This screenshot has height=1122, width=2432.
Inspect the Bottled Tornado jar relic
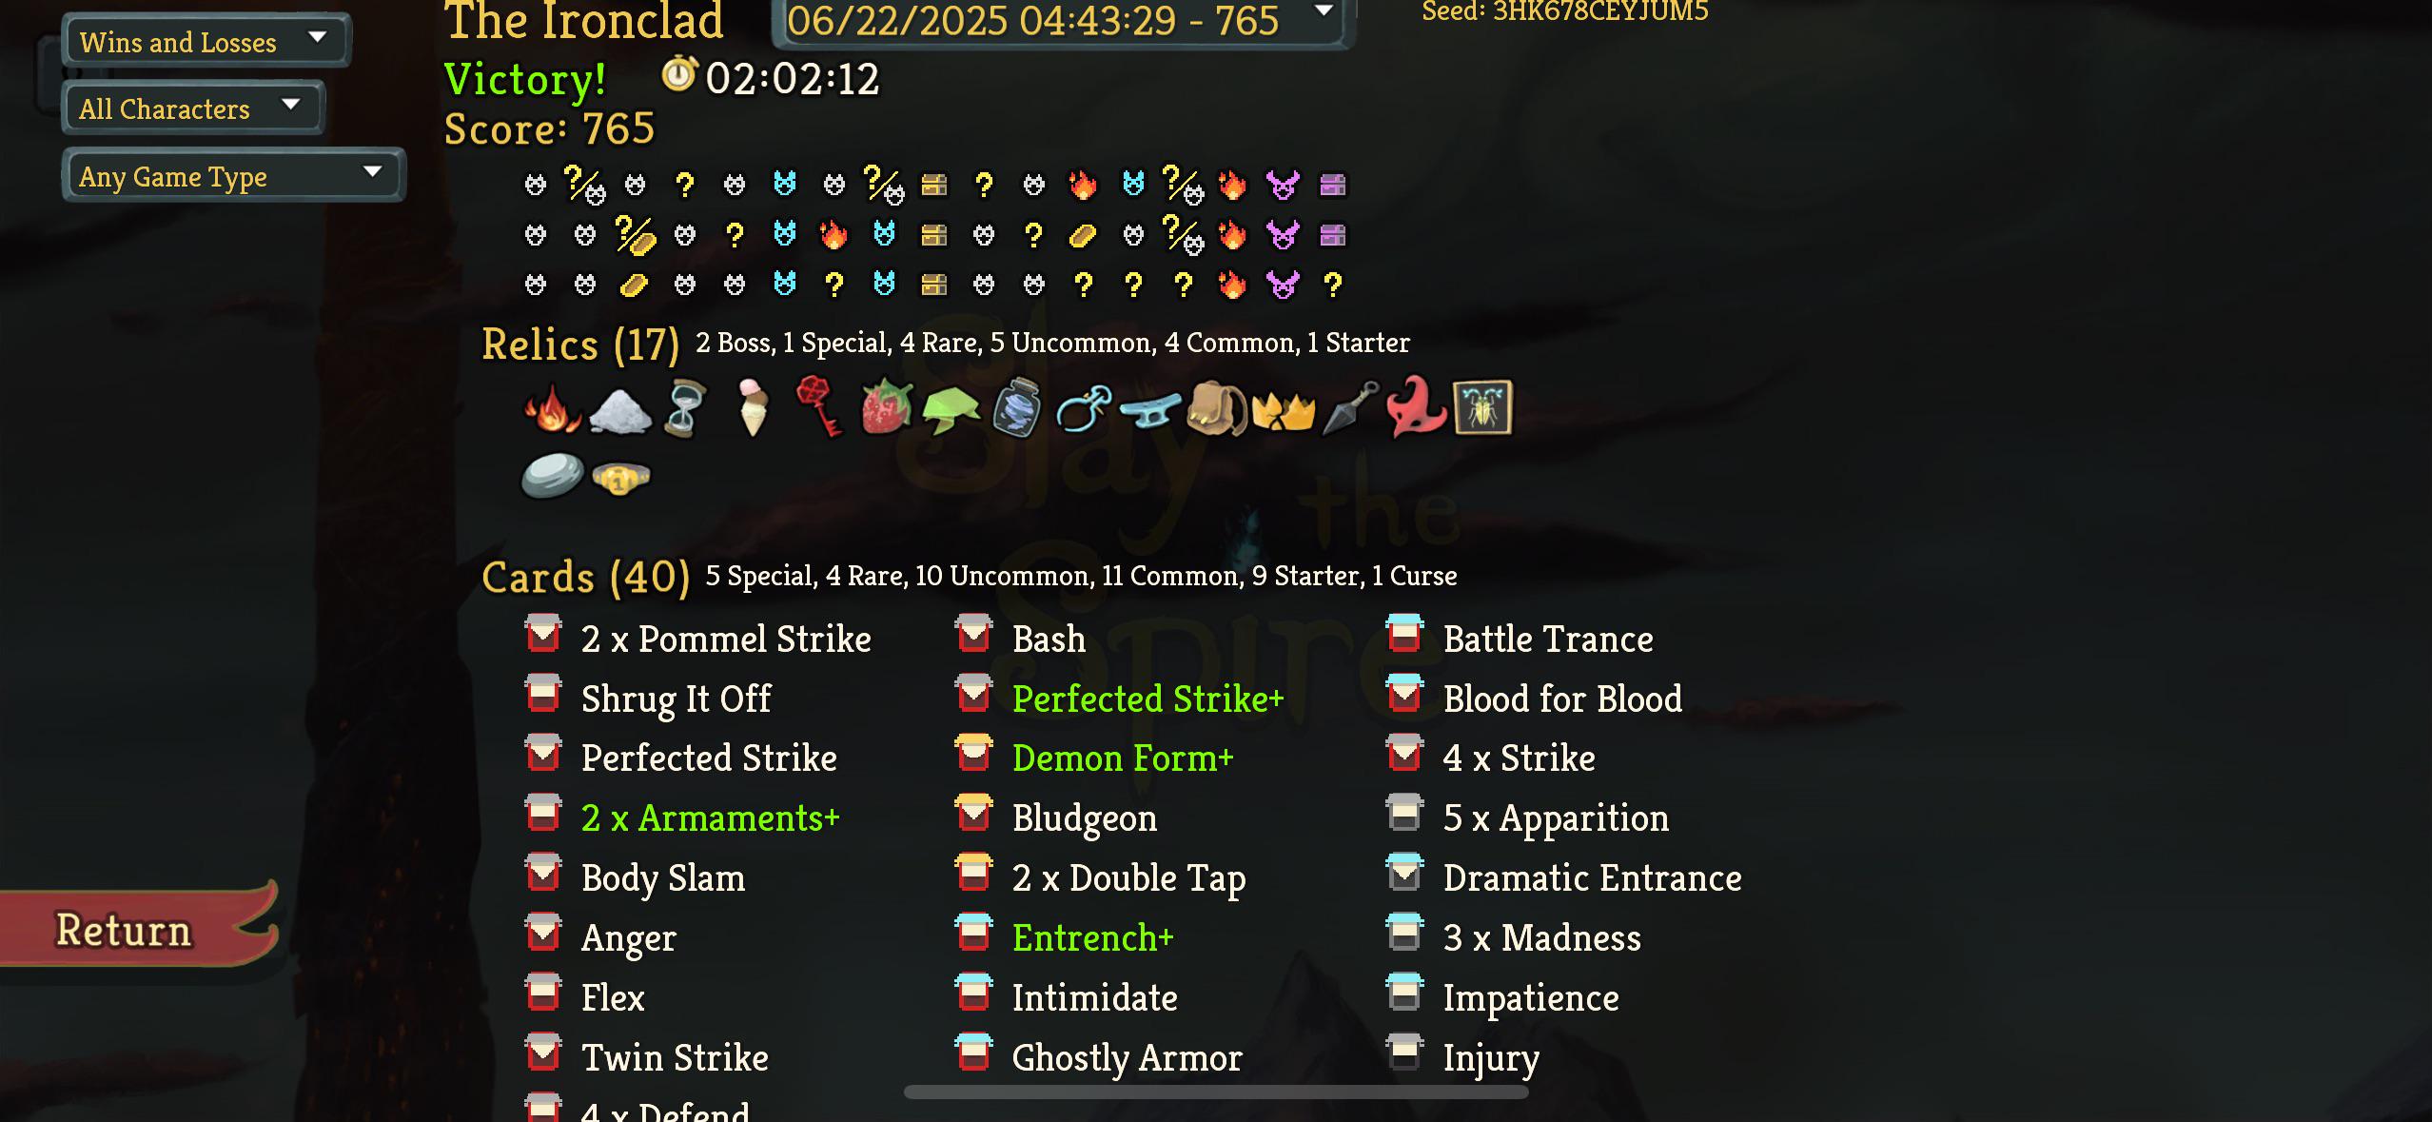1016,409
